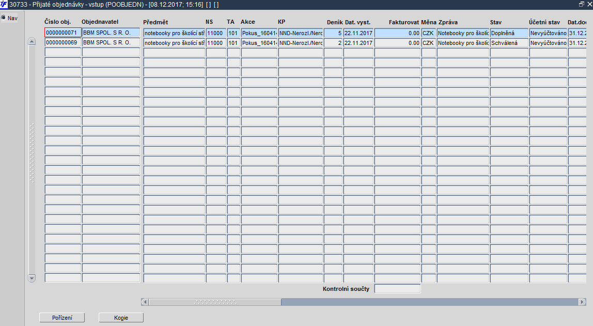Click the horizontal scrollbar right arrow
This screenshot has height=326, width=593.
click(x=583, y=302)
